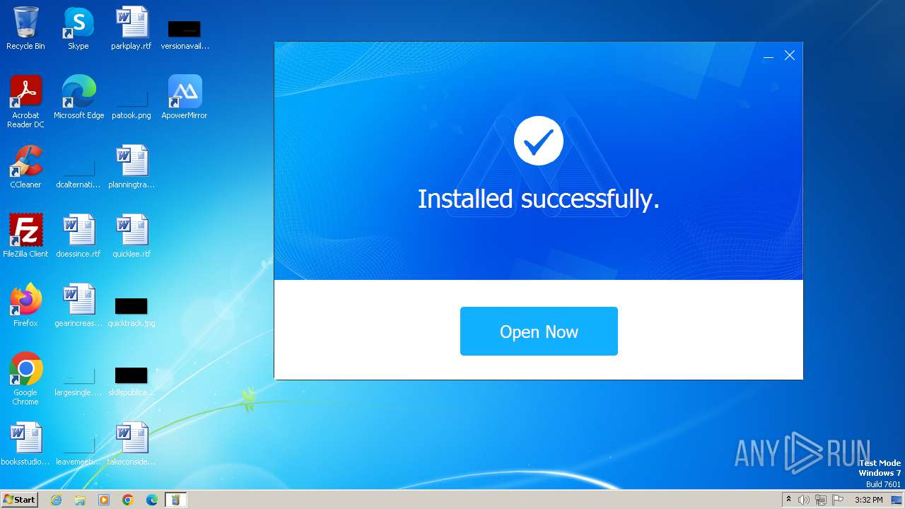Open the Windows Start menu
The width and height of the screenshot is (905, 509).
[19, 499]
